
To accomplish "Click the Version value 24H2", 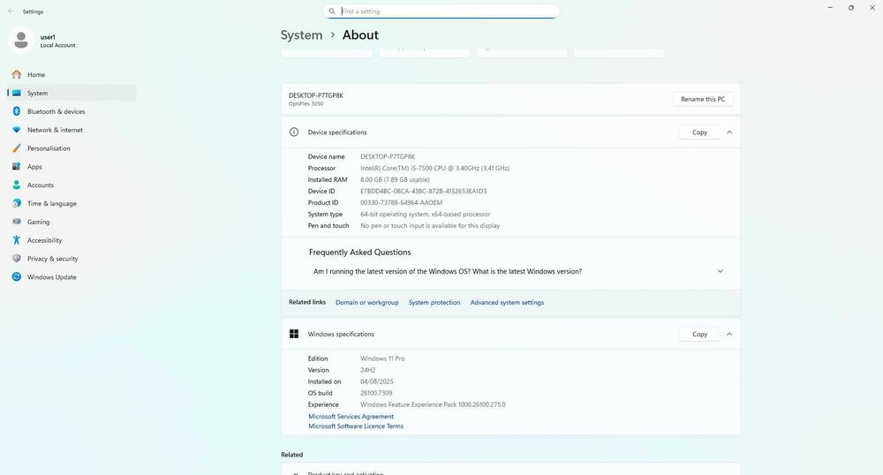I will (x=367, y=370).
